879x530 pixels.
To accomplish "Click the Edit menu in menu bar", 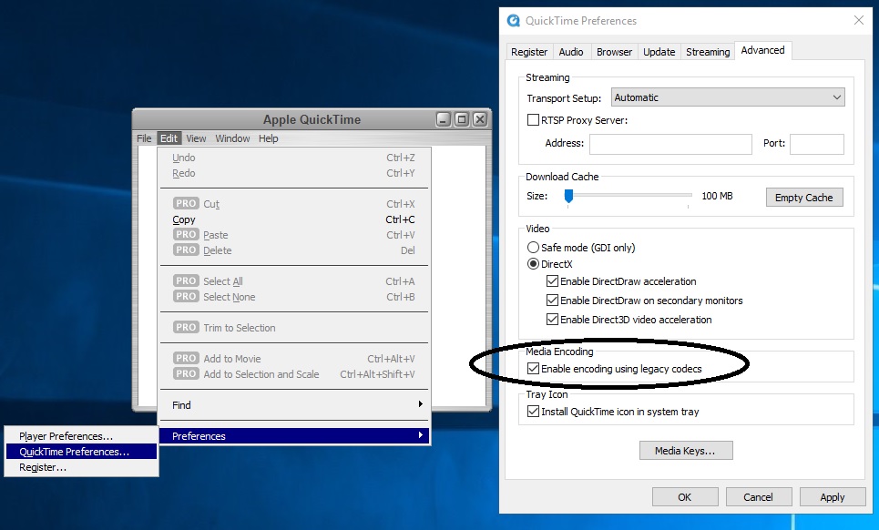I will 169,138.
